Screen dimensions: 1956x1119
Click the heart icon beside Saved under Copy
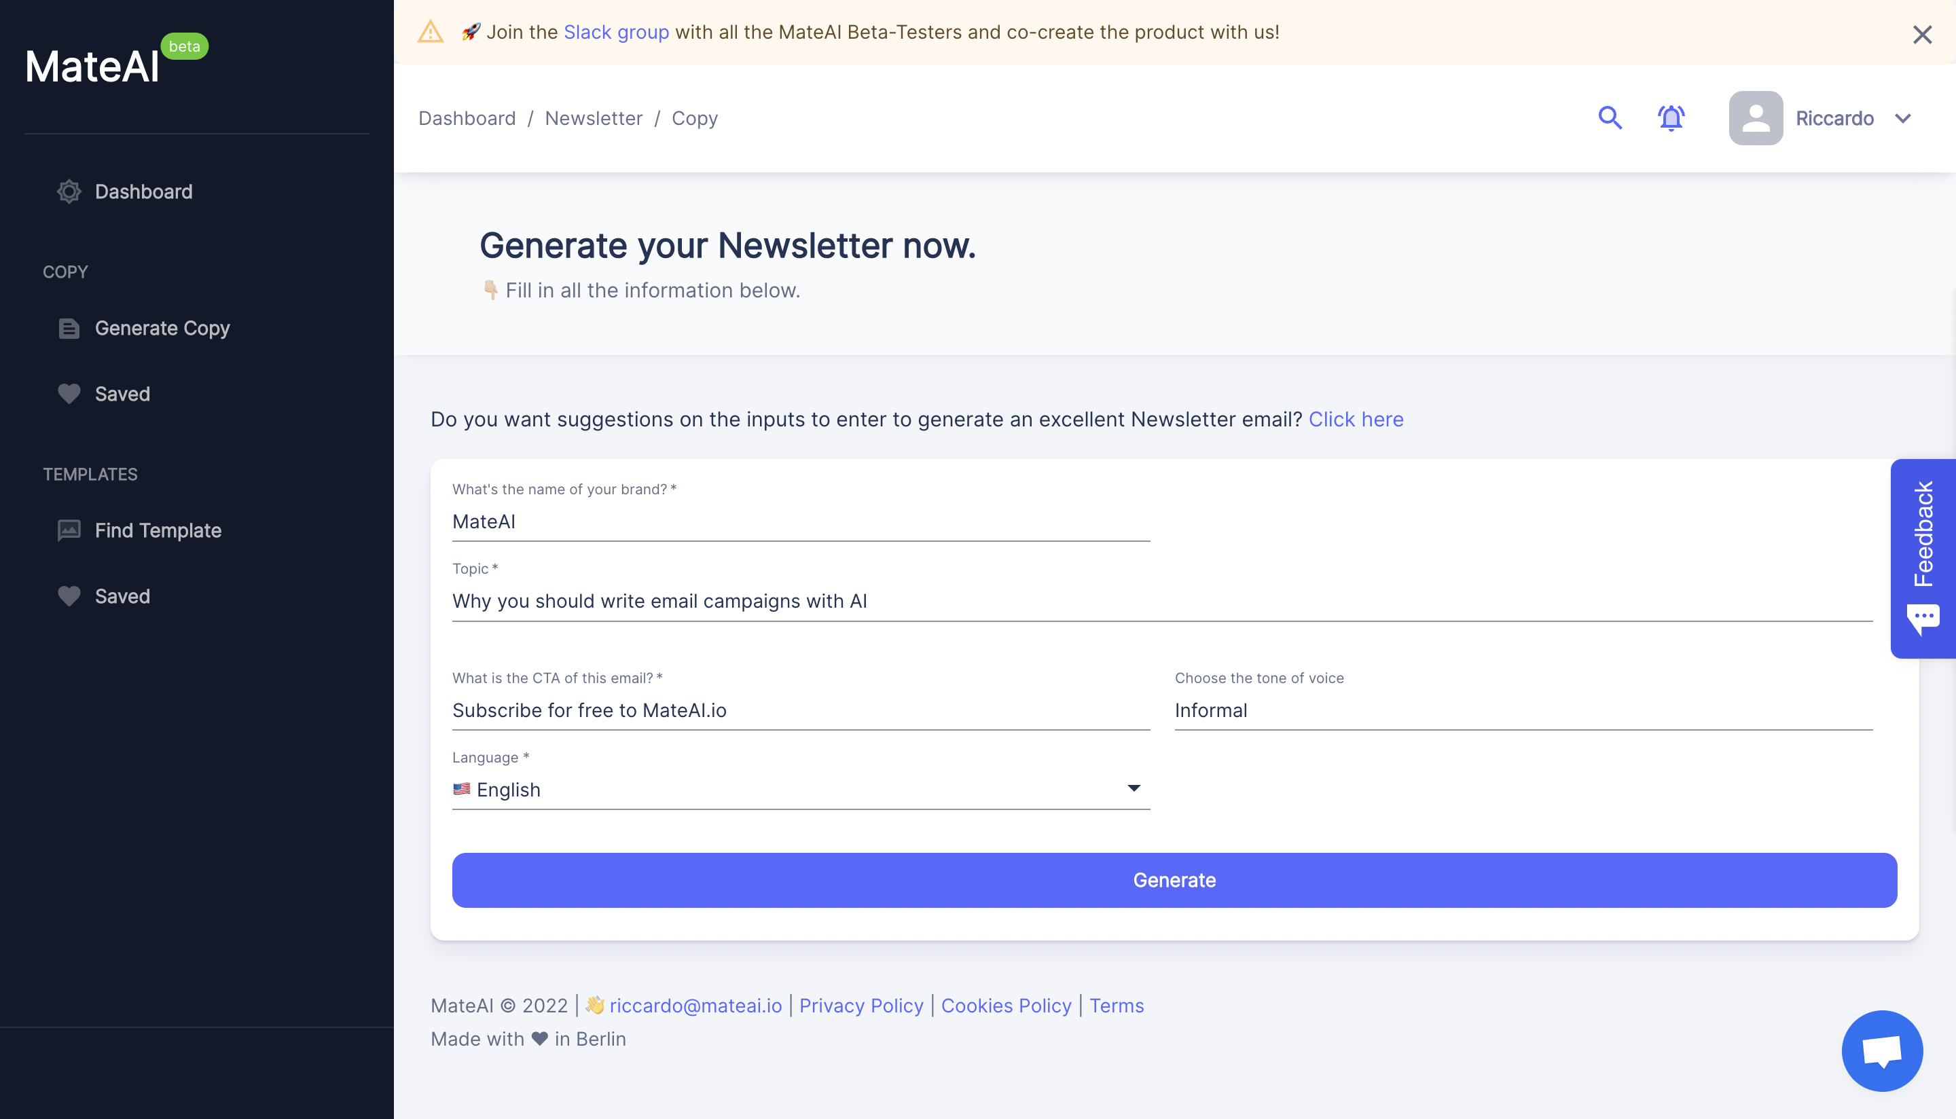[x=69, y=394]
